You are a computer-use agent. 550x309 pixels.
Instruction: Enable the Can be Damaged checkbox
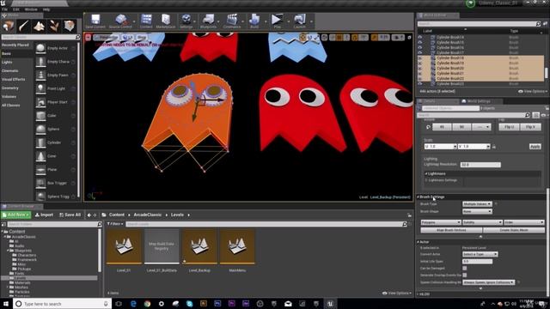pos(464,268)
